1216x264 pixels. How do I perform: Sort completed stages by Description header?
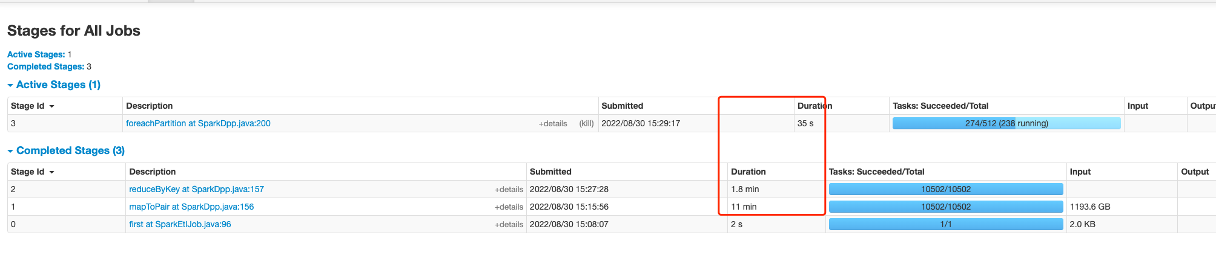coord(153,172)
